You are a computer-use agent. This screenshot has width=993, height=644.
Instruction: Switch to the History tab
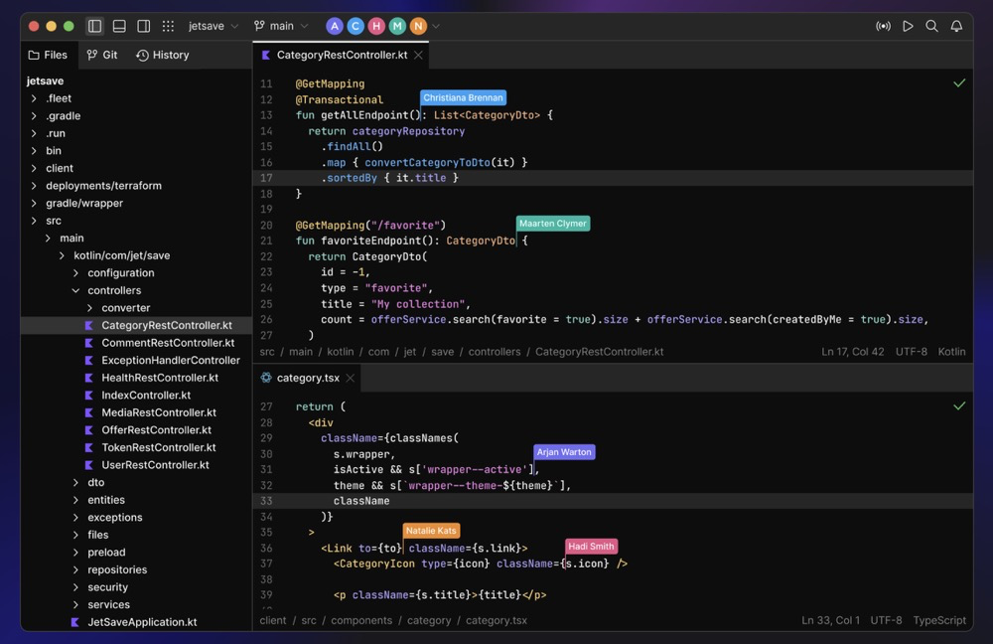click(x=163, y=56)
